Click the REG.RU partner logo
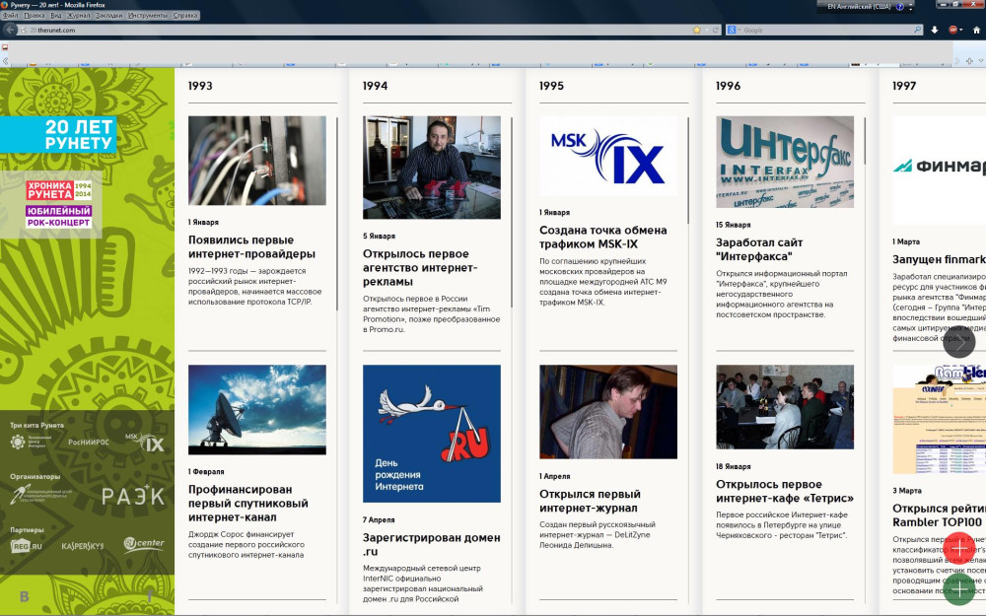This screenshot has height=616, width=986. (27, 545)
